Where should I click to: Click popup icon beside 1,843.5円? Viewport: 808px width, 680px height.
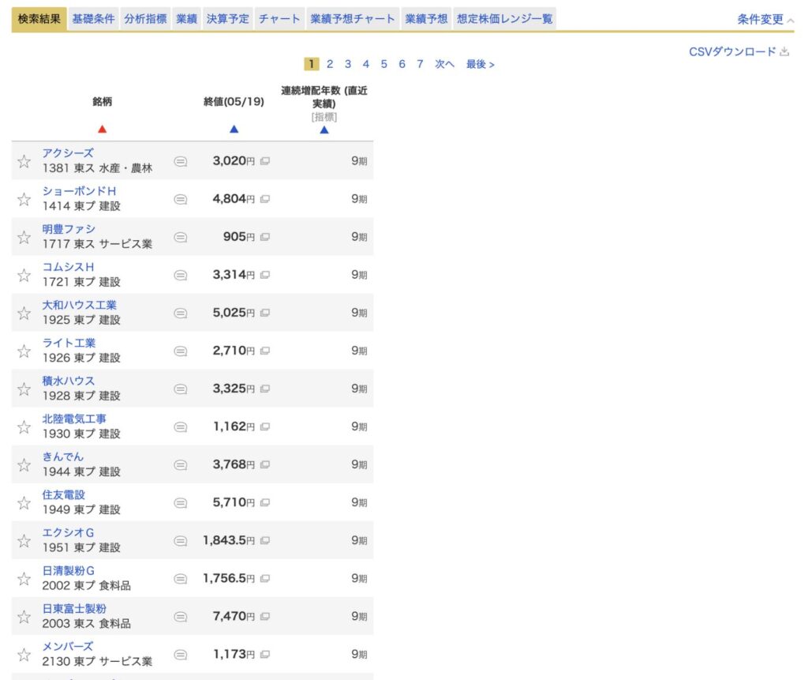[265, 540]
